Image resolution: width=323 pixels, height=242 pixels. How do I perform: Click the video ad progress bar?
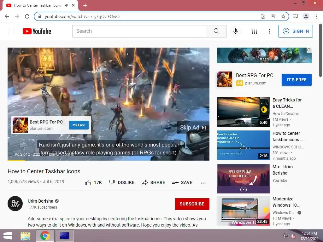[x=109, y=160]
